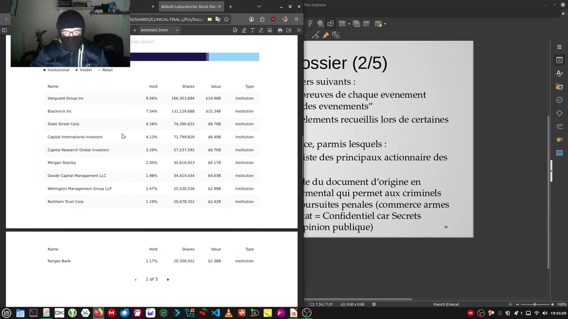
Task: Select the PDF add image tool
Action: click(x=270, y=30)
